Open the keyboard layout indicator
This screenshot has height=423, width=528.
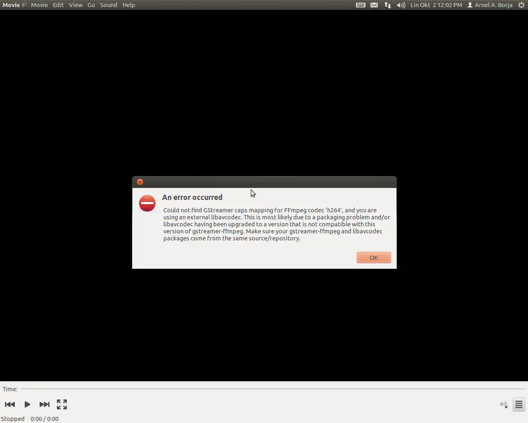[361, 5]
